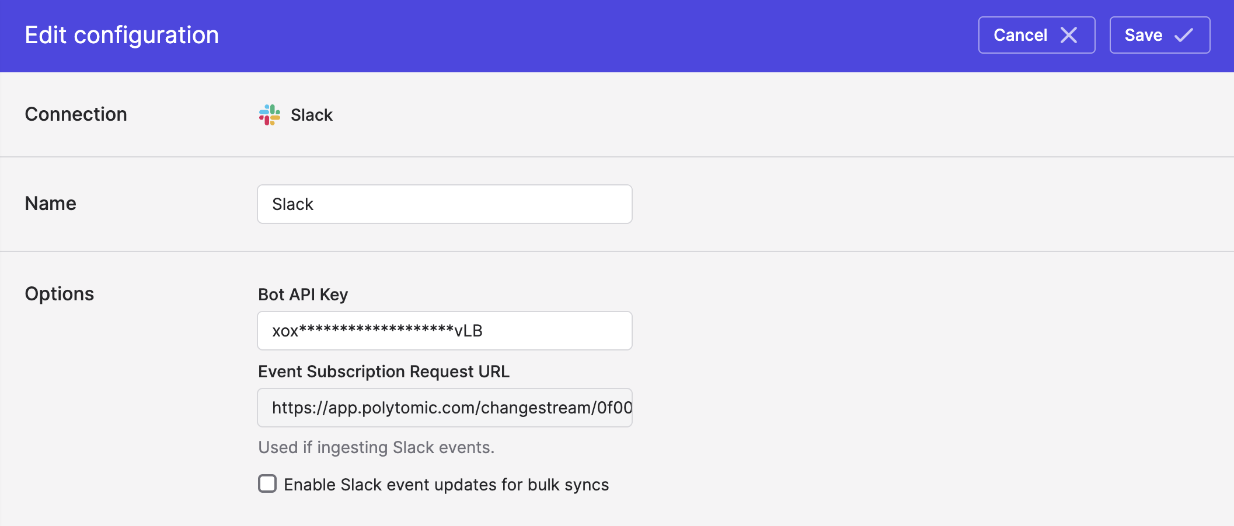Focus the Name input field

[445, 204]
